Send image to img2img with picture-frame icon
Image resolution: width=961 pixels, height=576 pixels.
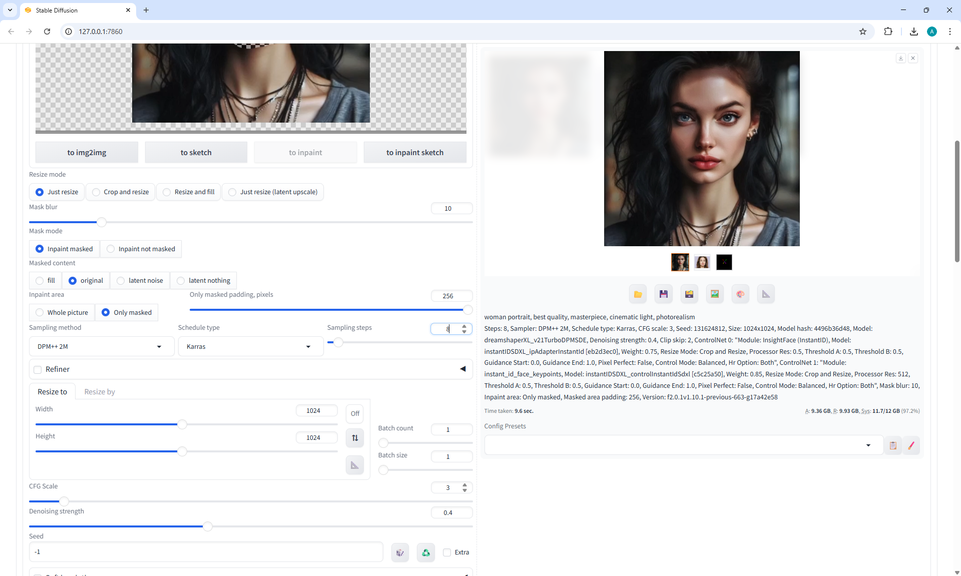tap(715, 294)
